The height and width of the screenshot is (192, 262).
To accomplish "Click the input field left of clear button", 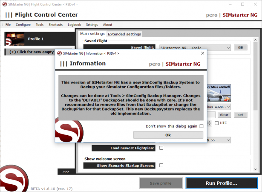I will coord(211,115).
